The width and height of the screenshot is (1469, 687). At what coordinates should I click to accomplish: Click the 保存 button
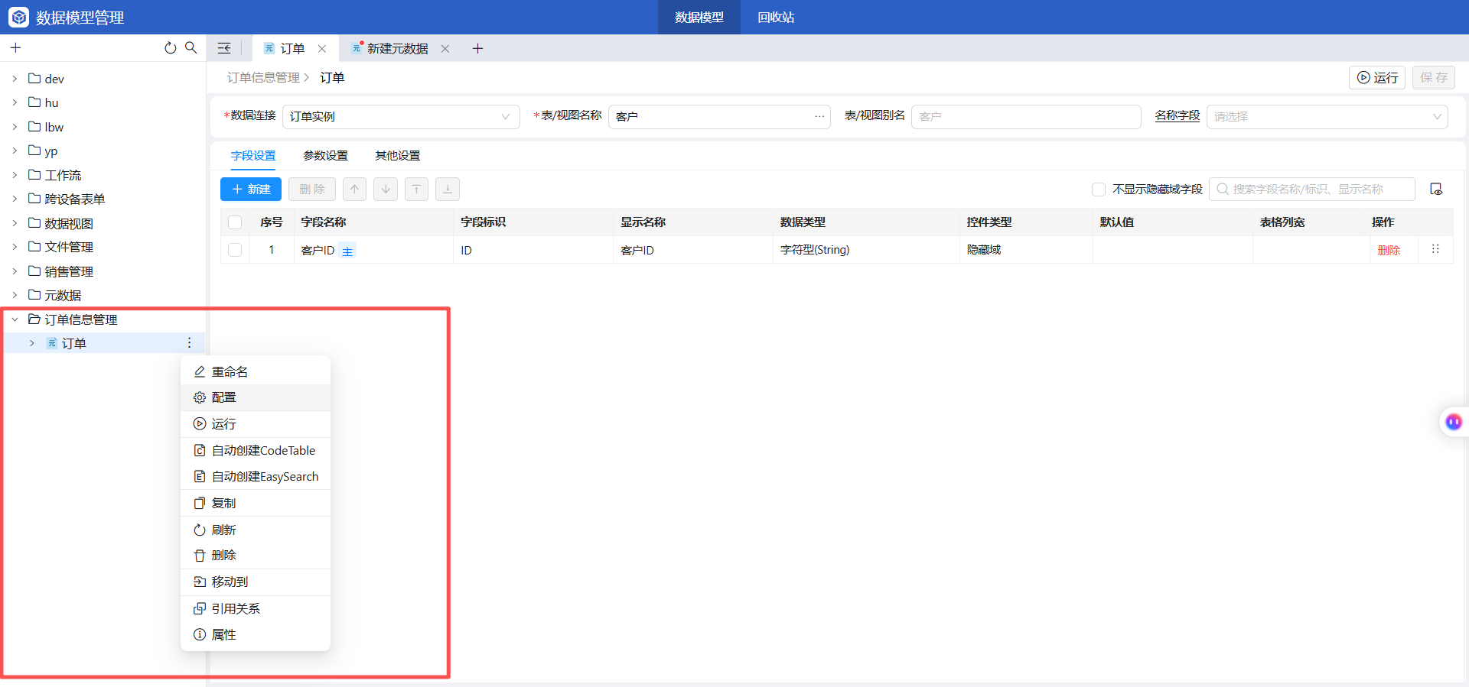1434,77
